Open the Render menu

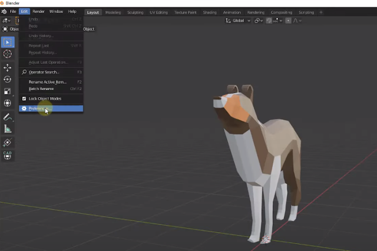click(38, 12)
